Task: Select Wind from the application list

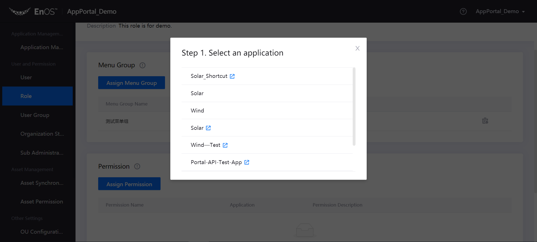Action: (x=197, y=111)
